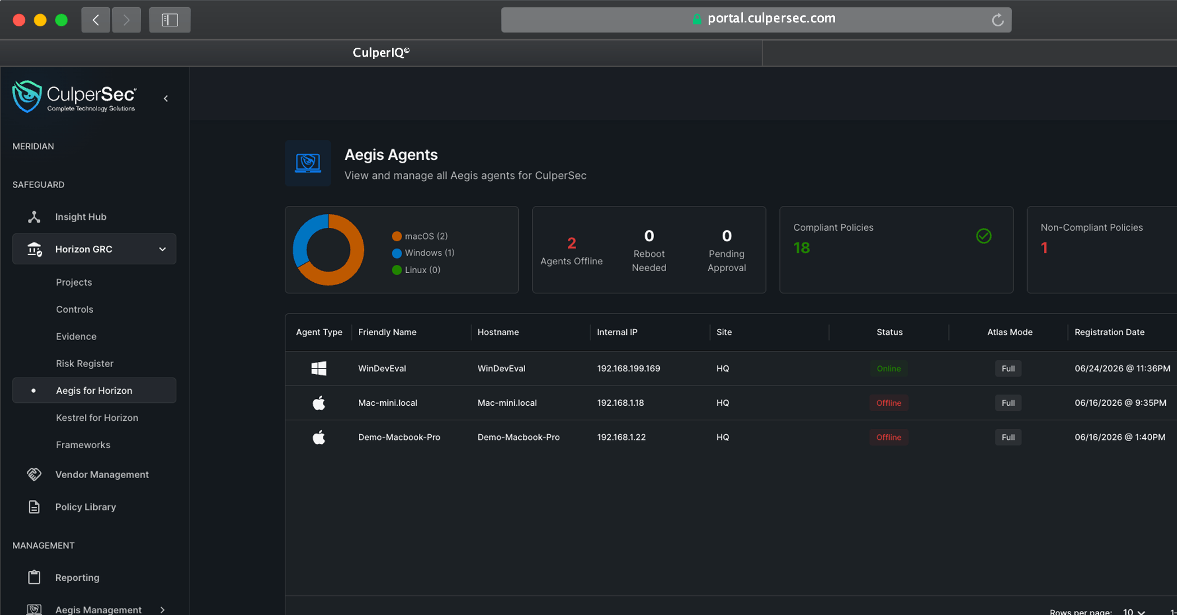Screen dimensions: 1177x615
Task: Click the Insight Hub network icon
Action: point(34,217)
